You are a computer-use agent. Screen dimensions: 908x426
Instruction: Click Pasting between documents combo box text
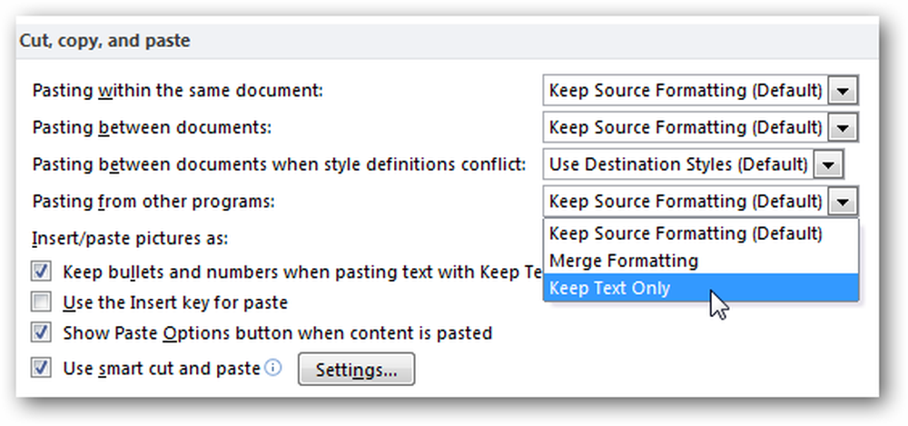point(686,127)
